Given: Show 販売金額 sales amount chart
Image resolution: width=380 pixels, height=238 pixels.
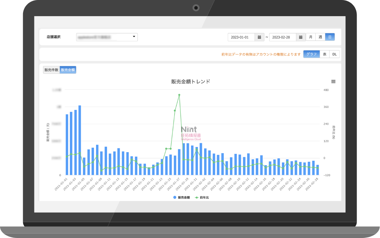Looking at the screenshot, I should [68, 70].
